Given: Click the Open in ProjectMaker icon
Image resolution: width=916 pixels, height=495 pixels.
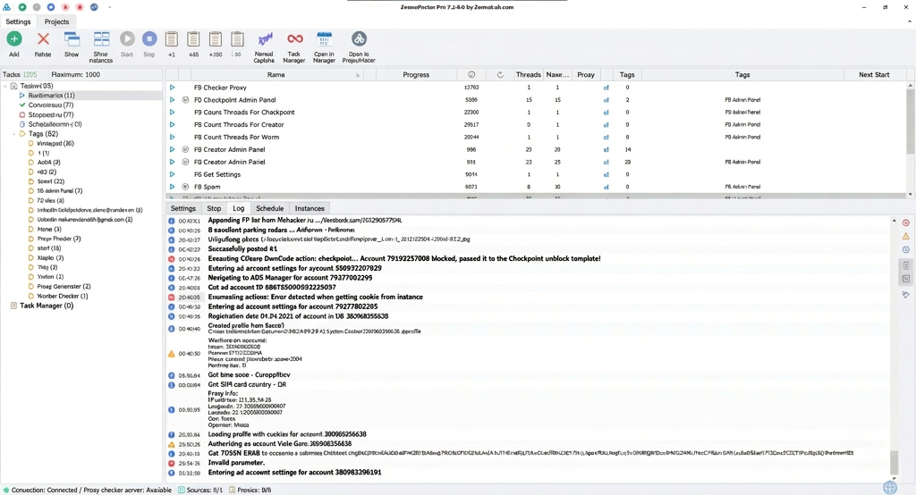Looking at the screenshot, I should click(359, 39).
